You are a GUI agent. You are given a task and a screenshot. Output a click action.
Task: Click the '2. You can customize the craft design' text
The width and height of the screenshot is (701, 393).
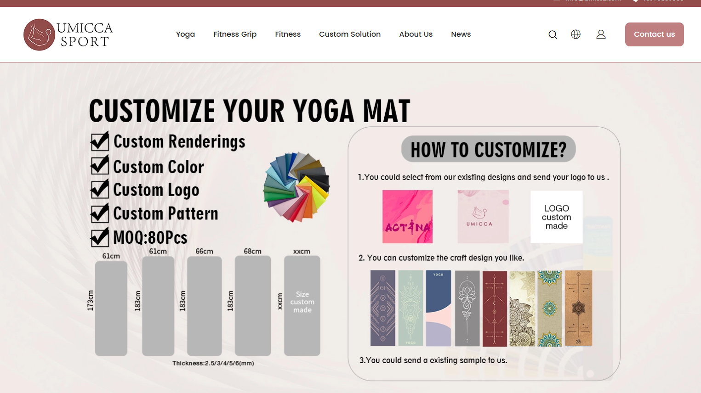[x=441, y=258]
